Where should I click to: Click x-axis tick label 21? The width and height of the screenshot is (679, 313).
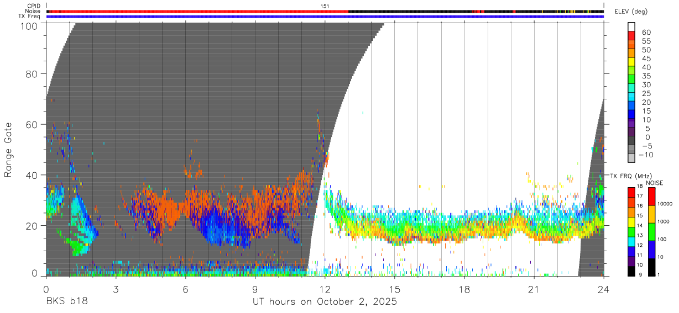point(534,289)
